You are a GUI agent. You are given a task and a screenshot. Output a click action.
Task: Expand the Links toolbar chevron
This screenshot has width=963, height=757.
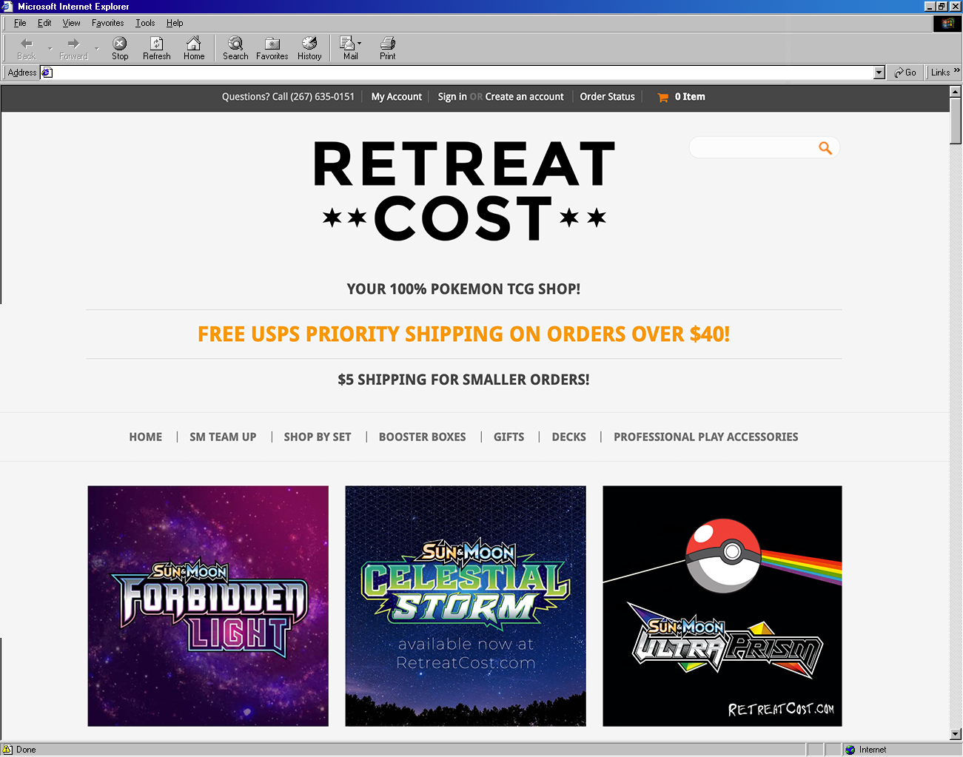point(956,71)
